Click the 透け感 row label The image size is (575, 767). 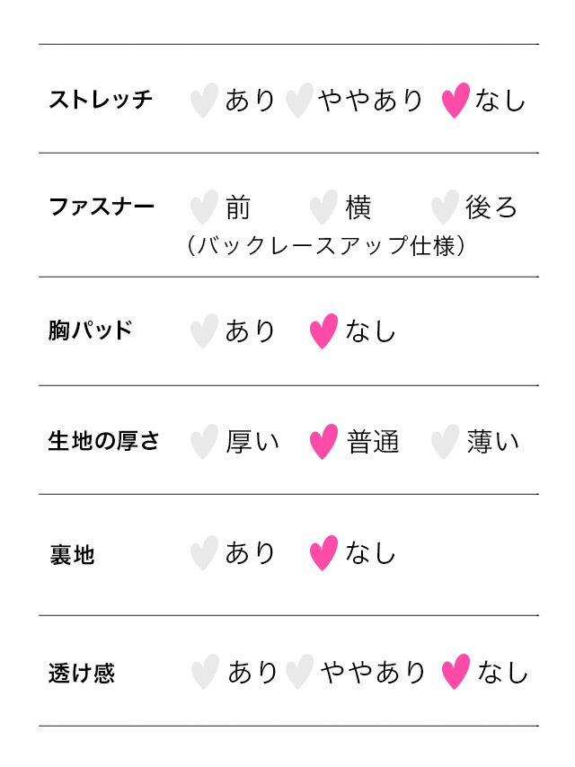point(82,673)
